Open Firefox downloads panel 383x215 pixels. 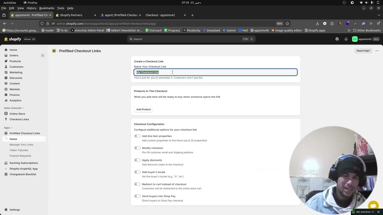pyautogui.click(x=317, y=24)
